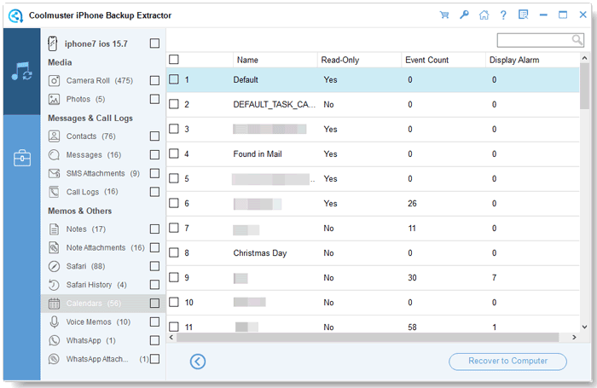The width and height of the screenshot is (597, 388).
Task: Open the Call Logs (16) category
Action: tap(92, 192)
